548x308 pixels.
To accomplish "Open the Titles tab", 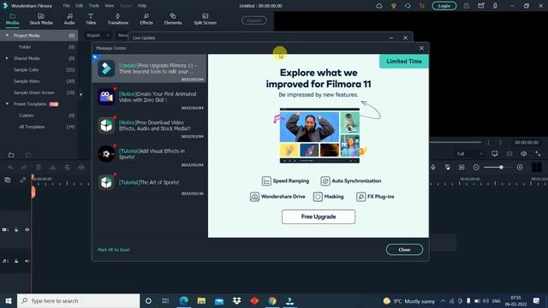I will pos(91,19).
